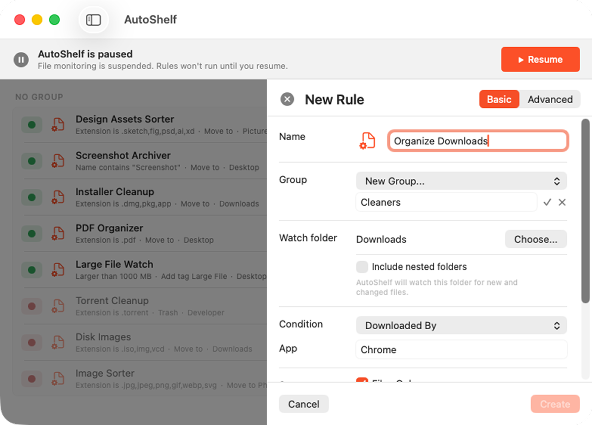Click the Screenshot Archiver file icon
592x425 pixels.
58,161
